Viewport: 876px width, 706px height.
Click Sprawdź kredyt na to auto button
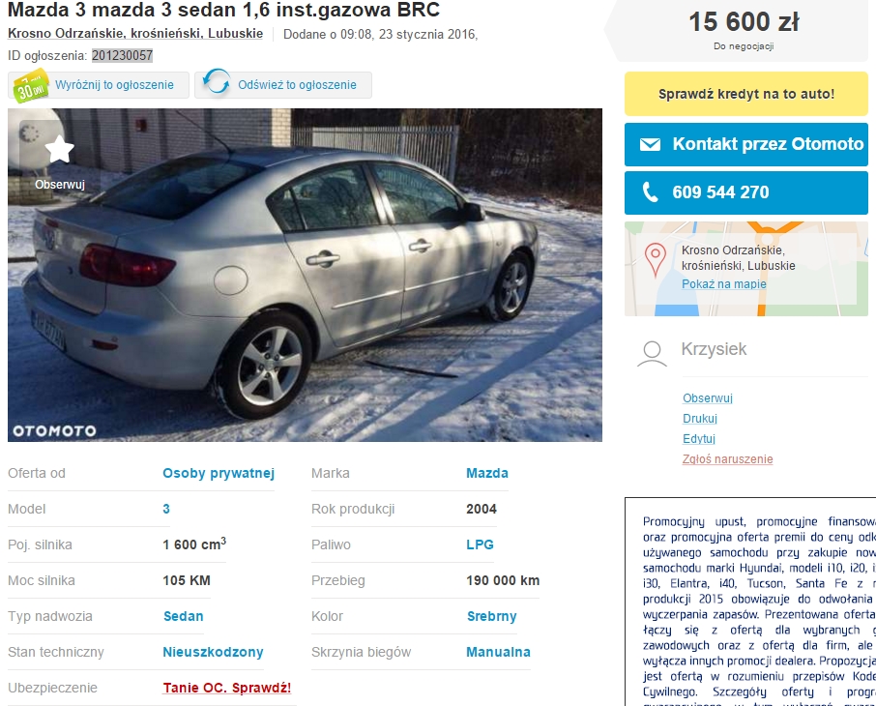[746, 94]
